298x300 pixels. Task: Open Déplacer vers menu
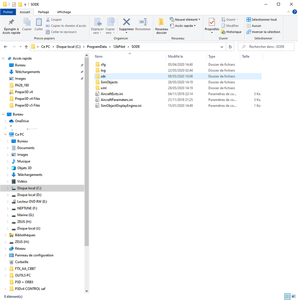[x=97, y=26]
